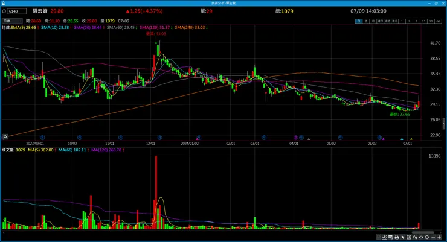Click monthly marker icon near 10/02

[x=80, y=138]
